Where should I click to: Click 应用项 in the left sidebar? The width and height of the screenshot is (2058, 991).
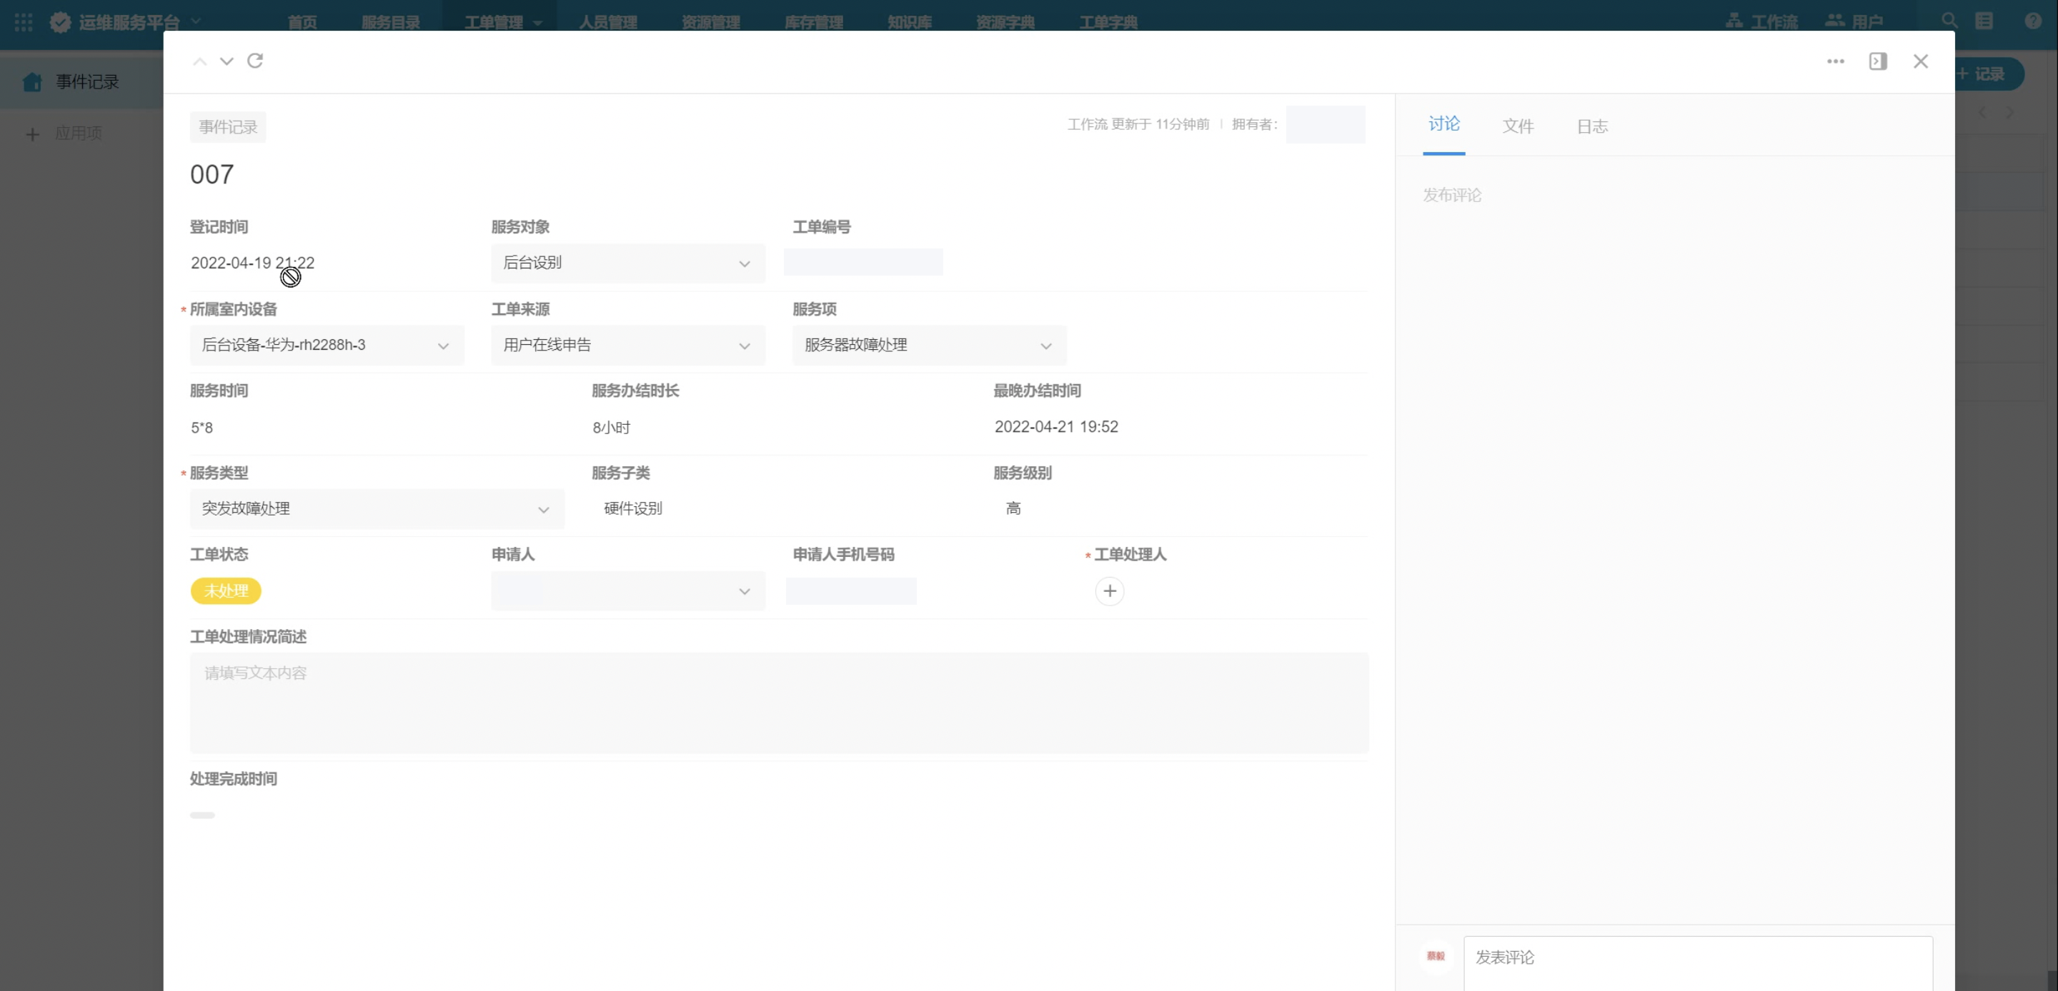pos(77,134)
